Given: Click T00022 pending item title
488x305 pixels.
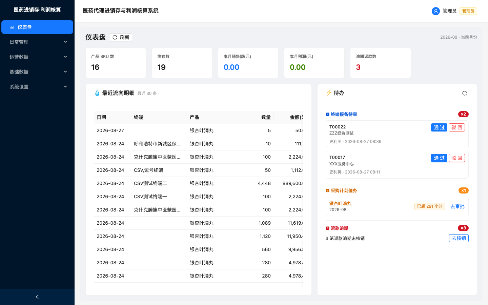Looking at the screenshot, I should pyautogui.click(x=338, y=127).
